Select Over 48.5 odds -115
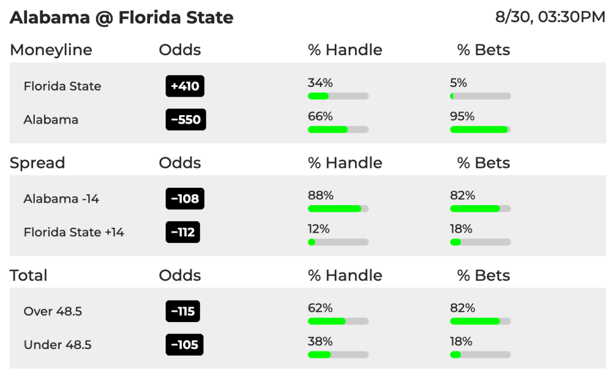614x379 pixels. pos(183,311)
